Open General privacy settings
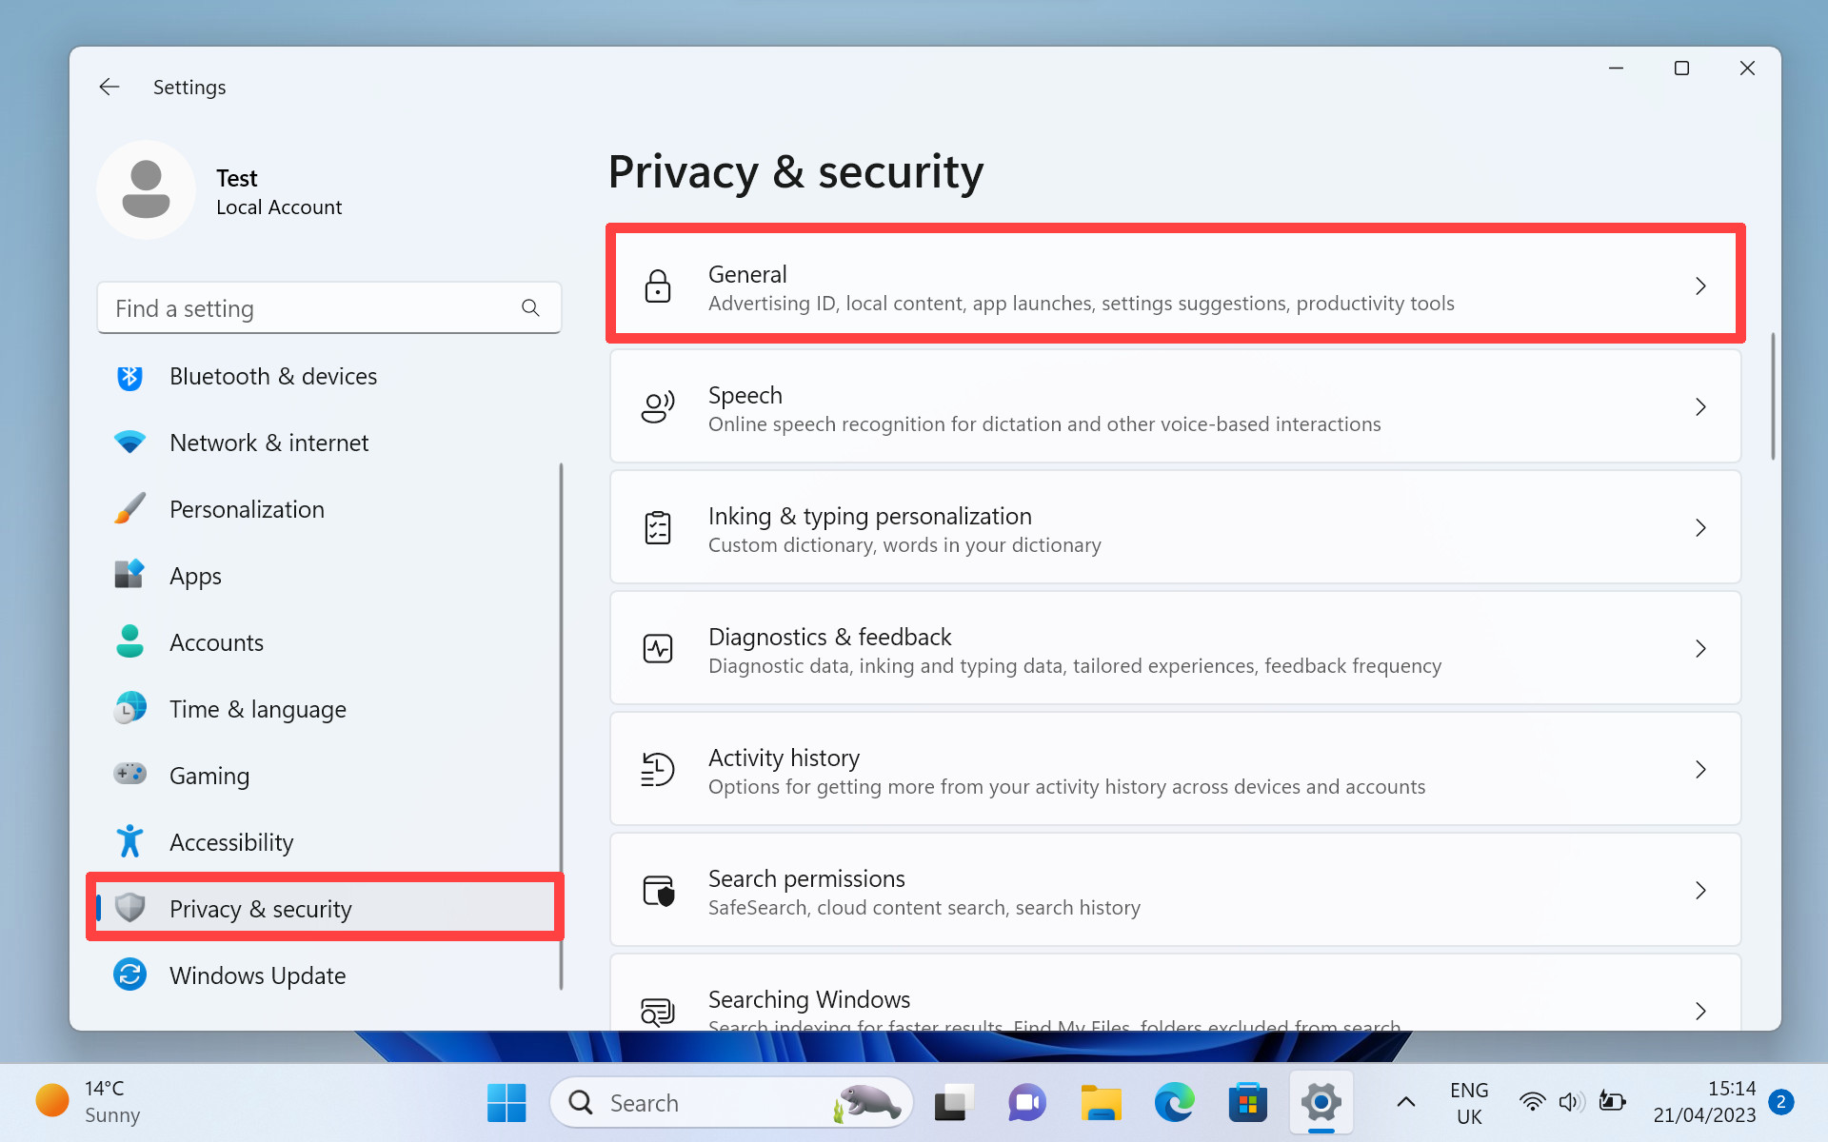1828x1142 pixels. pyautogui.click(x=1175, y=285)
